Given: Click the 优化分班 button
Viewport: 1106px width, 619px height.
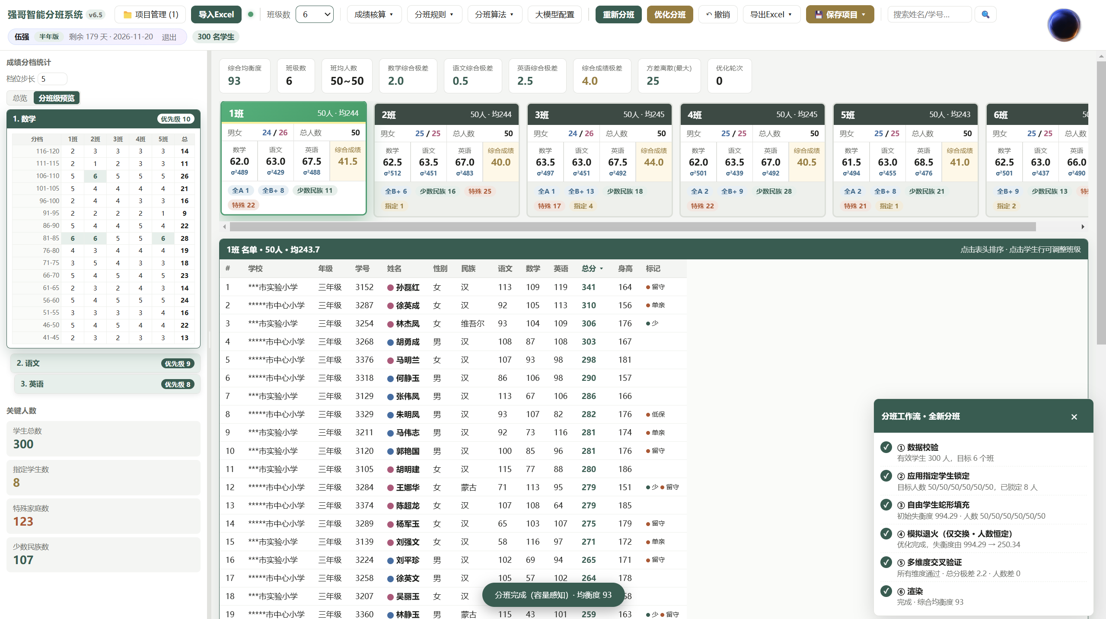Looking at the screenshot, I should click(x=670, y=14).
